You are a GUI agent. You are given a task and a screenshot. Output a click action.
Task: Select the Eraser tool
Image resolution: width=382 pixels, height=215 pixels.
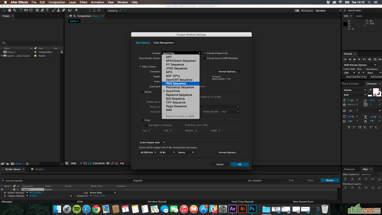pyautogui.click(x=64, y=10)
